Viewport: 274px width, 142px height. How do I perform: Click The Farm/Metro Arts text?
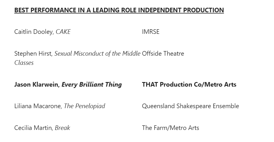pyautogui.click(x=170, y=128)
